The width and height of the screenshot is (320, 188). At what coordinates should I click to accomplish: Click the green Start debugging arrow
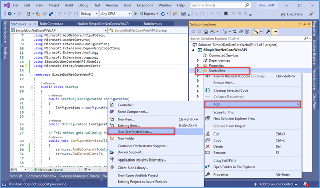click(135, 14)
